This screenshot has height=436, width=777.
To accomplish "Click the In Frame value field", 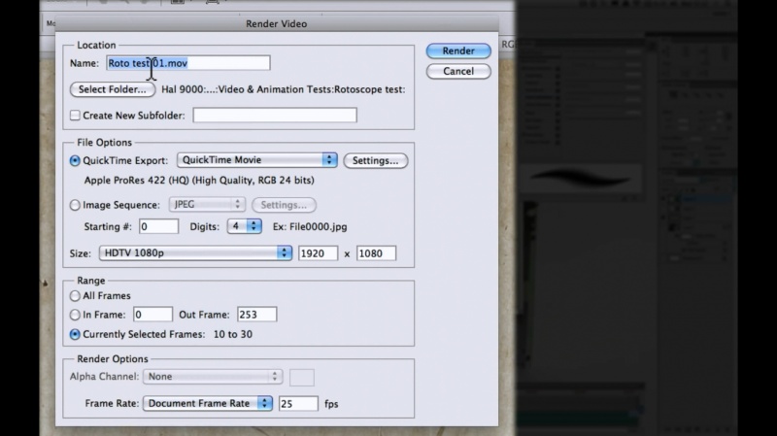I will coord(152,314).
